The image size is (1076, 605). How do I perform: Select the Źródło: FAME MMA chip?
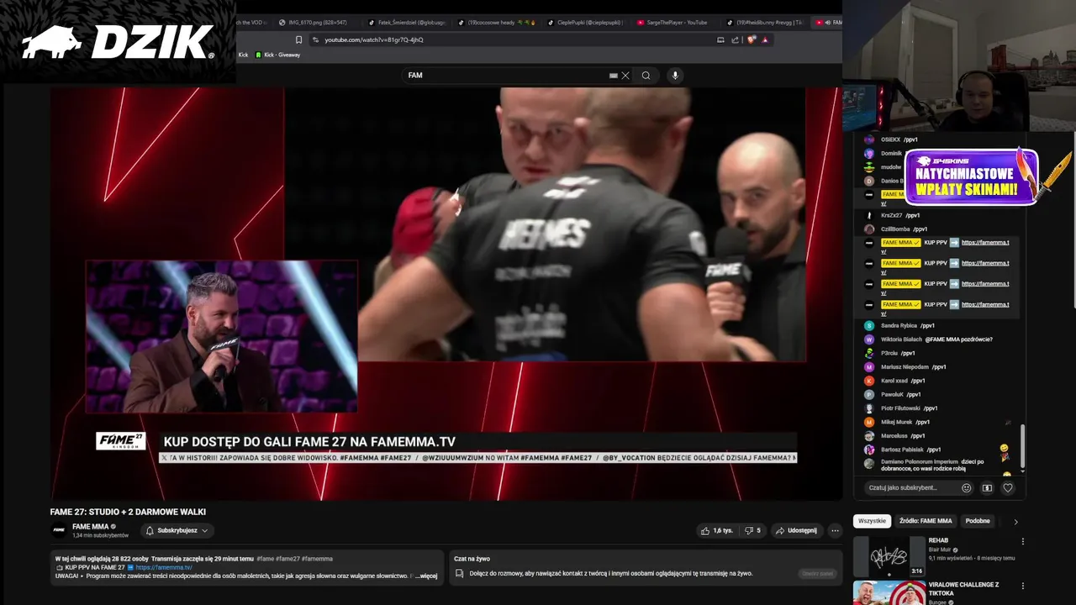click(x=926, y=521)
